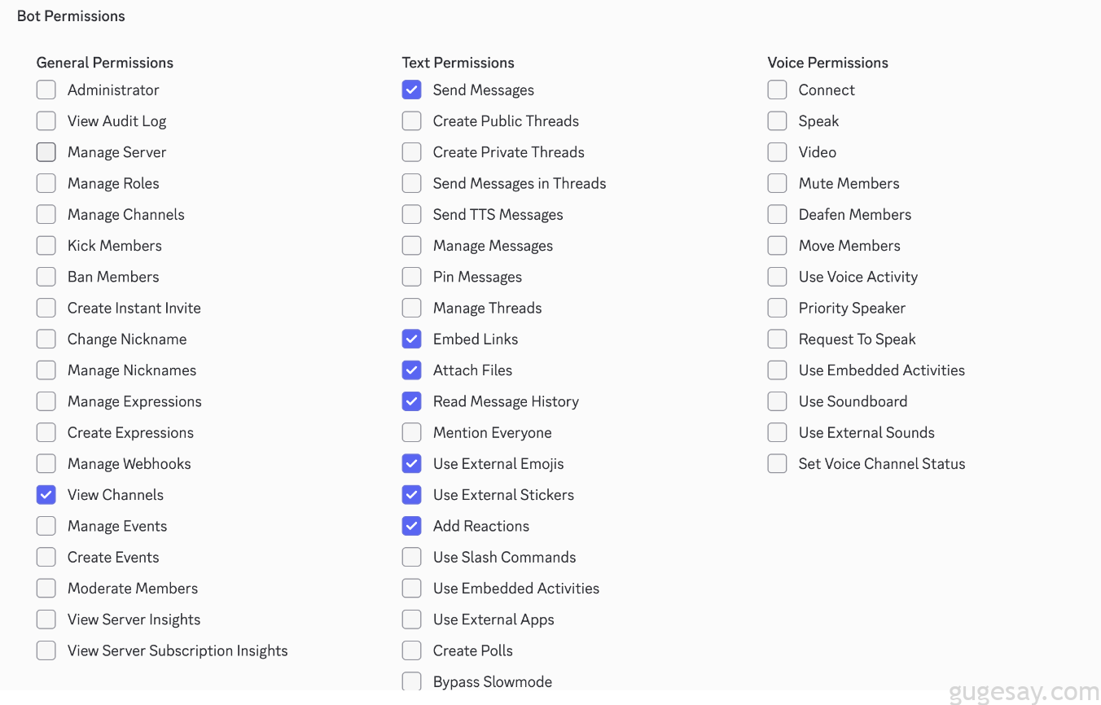This screenshot has width=1101, height=705.
Task: Enable Use Slash Commands checkbox
Action: 412,558
